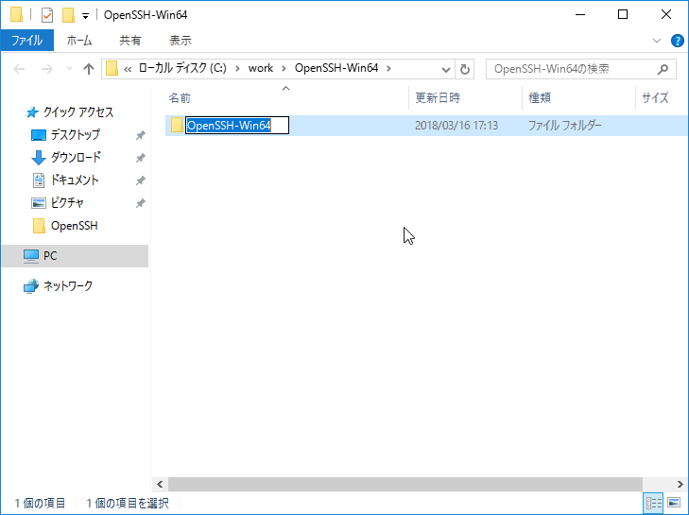Viewport: 689px width, 515px height.
Task: Click the date 2018/03/16 17:13
Action: coord(456,126)
